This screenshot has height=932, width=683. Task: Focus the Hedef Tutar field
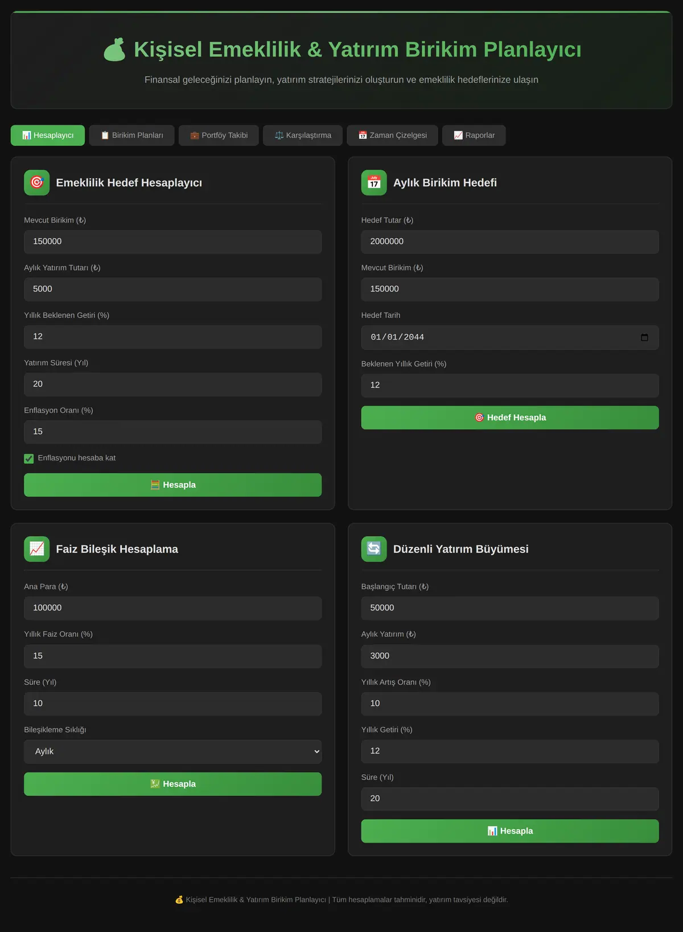(510, 242)
